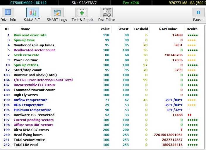This screenshot has width=206, height=150.
Task: Select the Total sectors write row
Action: [102, 140]
